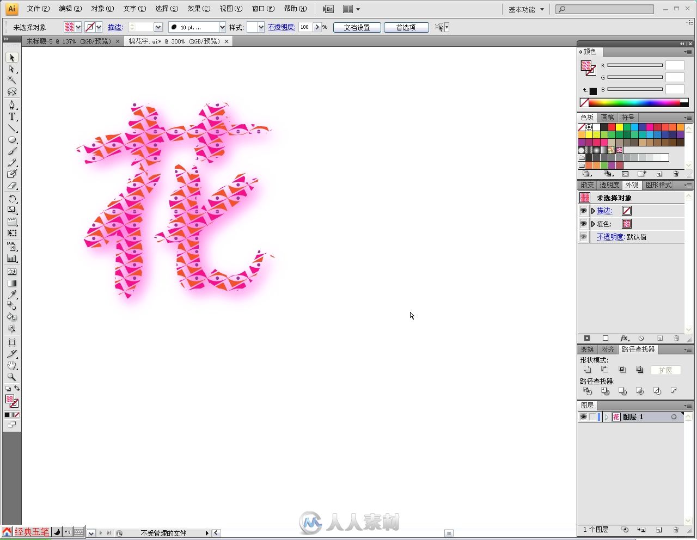Toggle visibility of 填色 appearance attribute
Image resolution: width=697 pixels, height=540 pixels.
[x=584, y=224]
